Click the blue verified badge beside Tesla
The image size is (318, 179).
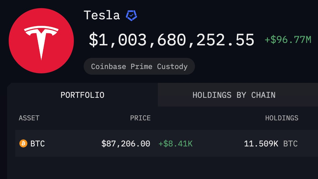tap(131, 15)
